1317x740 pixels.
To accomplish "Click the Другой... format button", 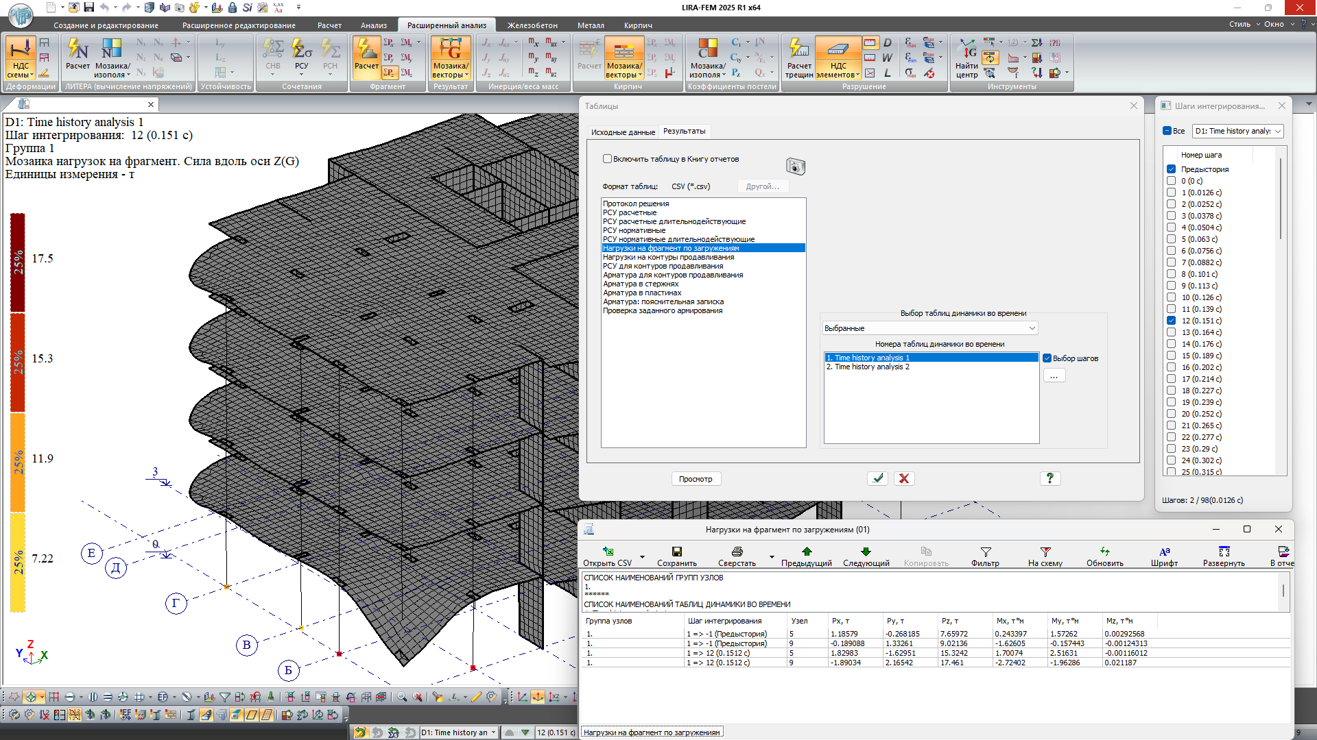I will click(762, 186).
